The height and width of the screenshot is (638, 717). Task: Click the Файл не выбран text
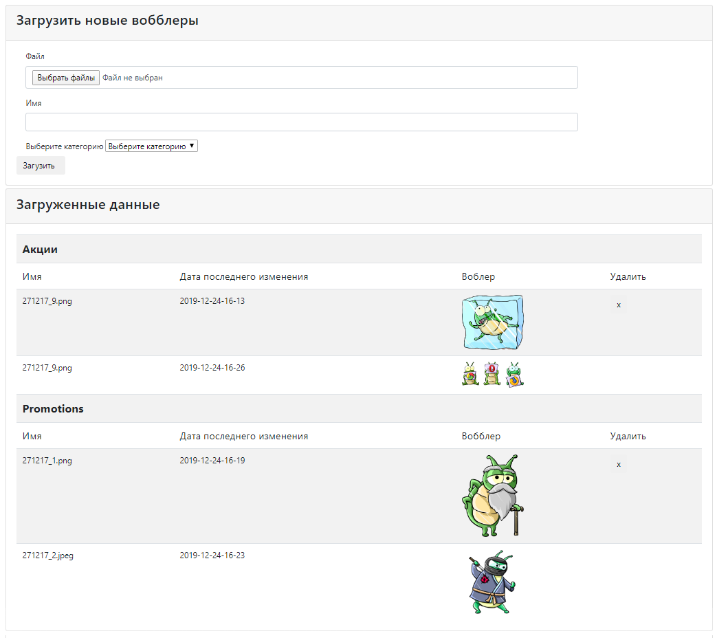[133, 78]
